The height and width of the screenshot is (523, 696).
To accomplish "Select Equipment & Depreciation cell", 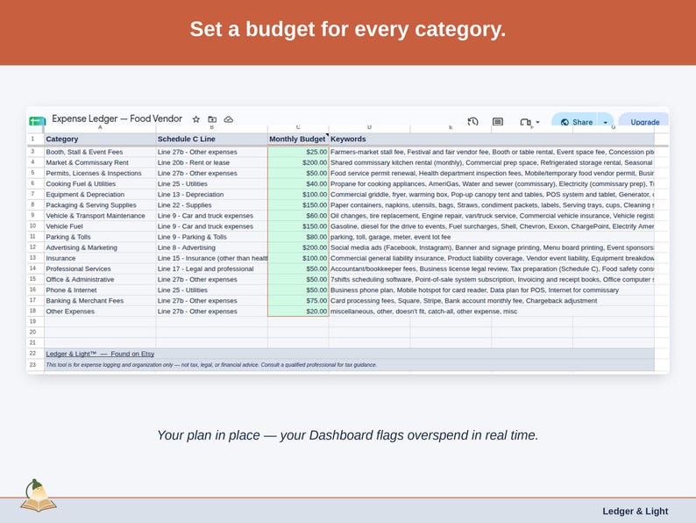I will click(x=100, y=195).
